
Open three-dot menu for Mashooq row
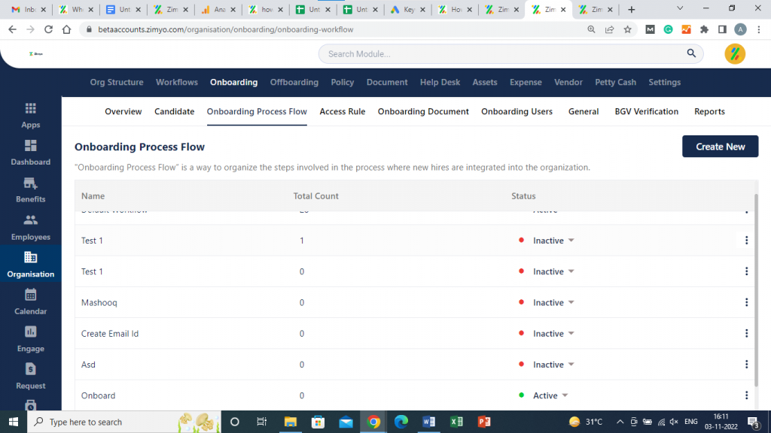coord(746,302)
